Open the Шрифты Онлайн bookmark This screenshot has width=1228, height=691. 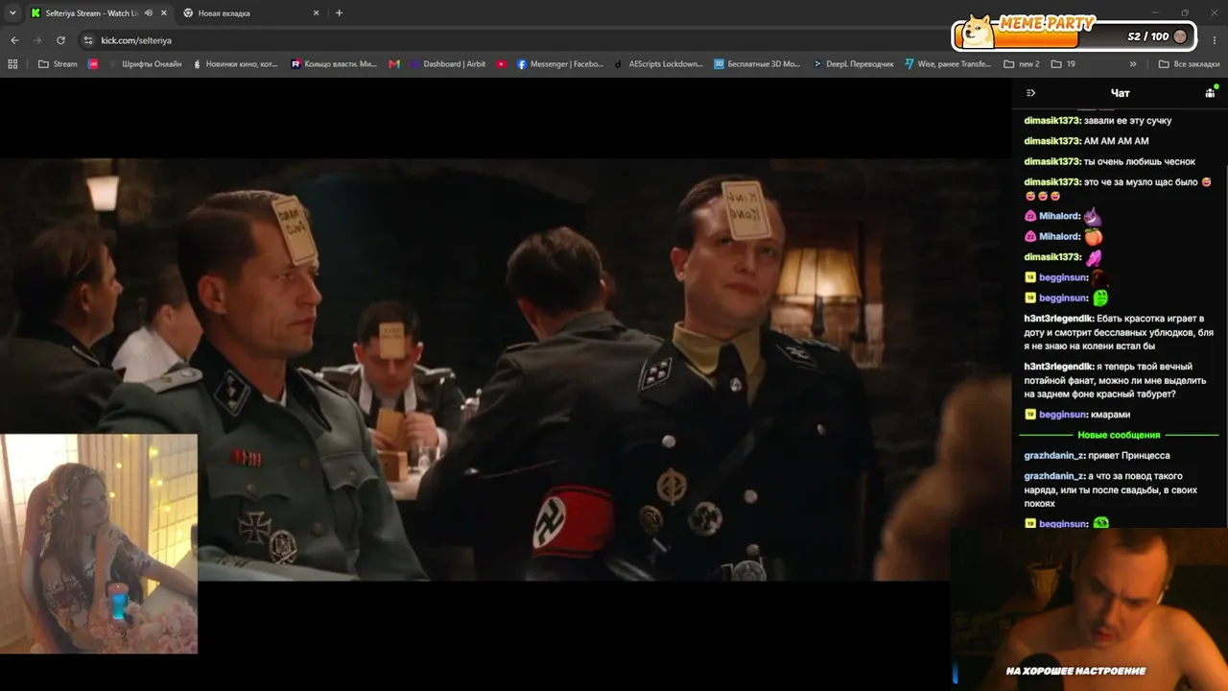(144, 64)
